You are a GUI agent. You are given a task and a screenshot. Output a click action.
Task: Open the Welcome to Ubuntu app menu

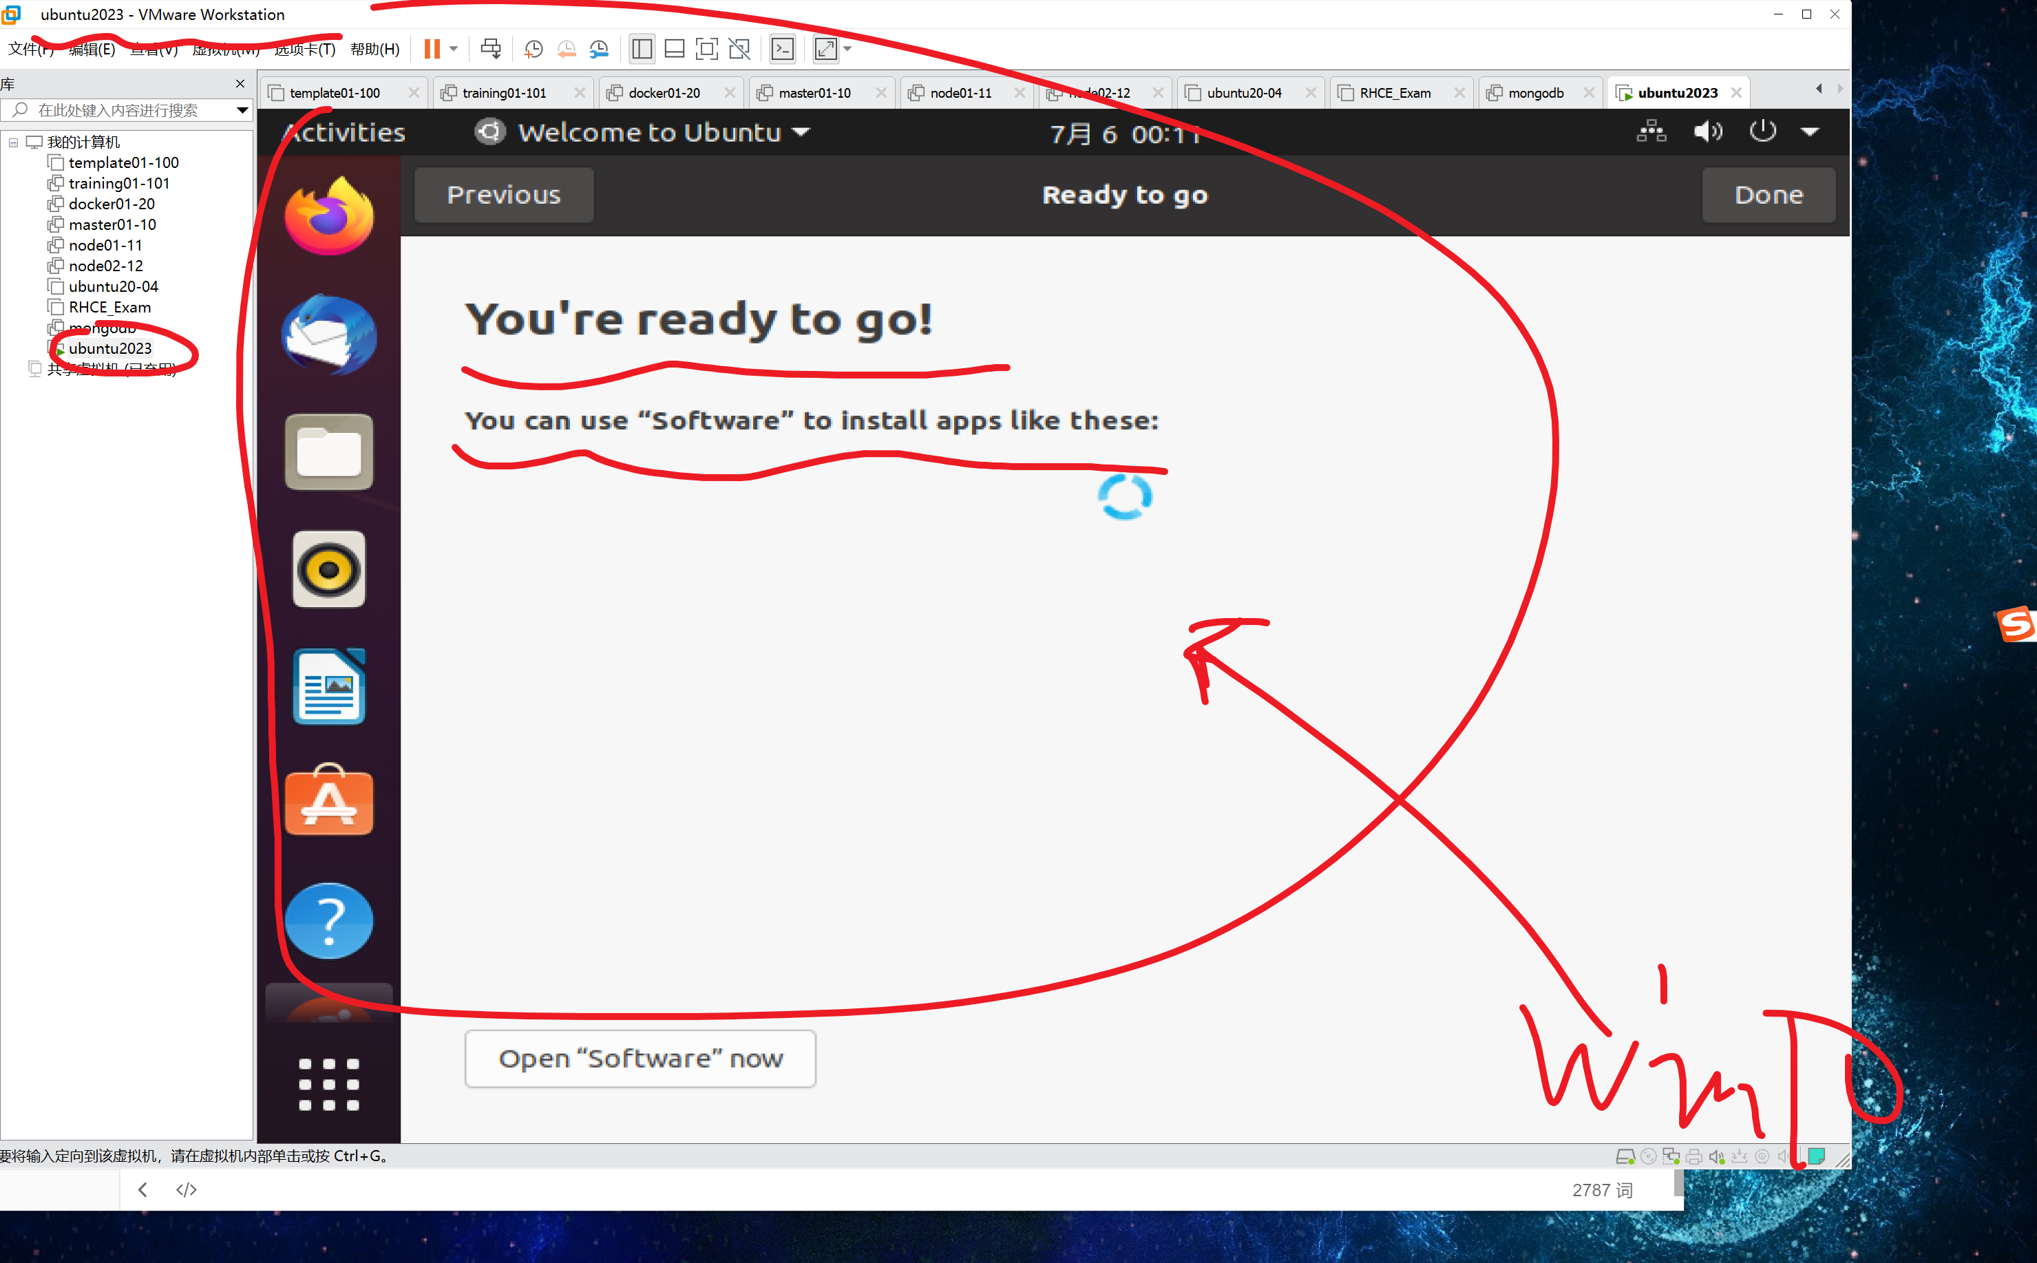pos(644,132)
